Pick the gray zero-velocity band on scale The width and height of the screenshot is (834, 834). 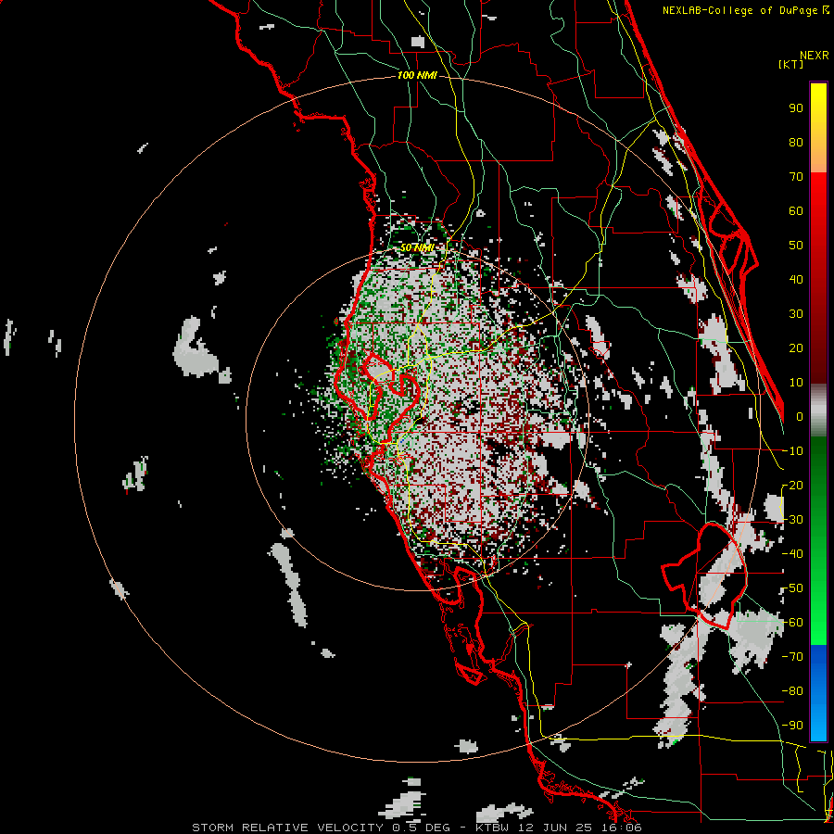tap(818, 411)
